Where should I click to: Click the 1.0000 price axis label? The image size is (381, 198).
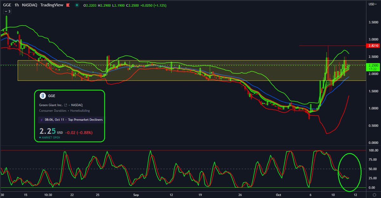pos(373,108)
